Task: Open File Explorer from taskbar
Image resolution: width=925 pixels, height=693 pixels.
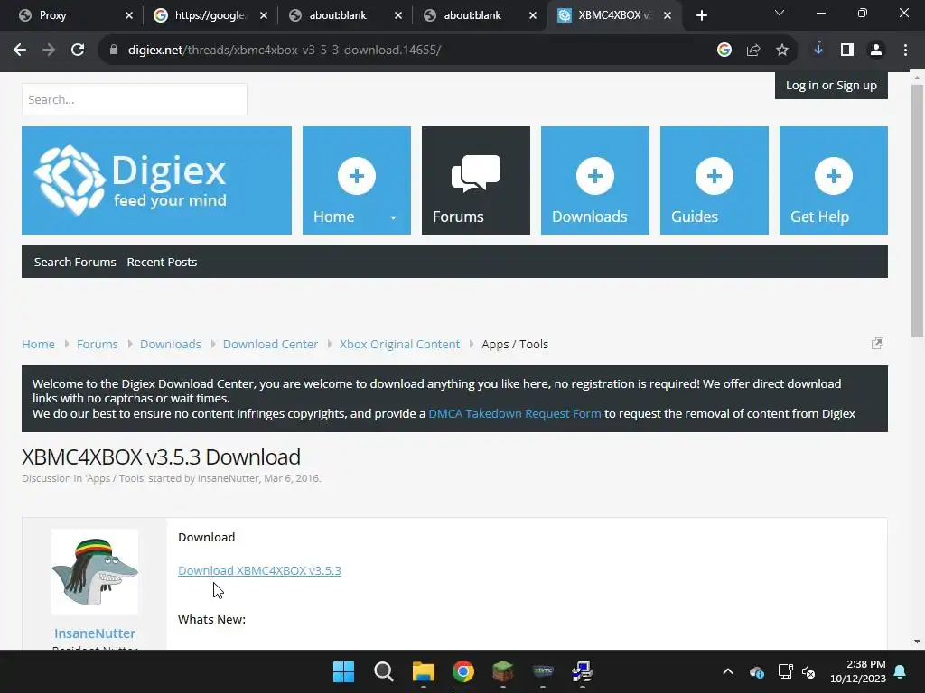Action: (424, 671)
